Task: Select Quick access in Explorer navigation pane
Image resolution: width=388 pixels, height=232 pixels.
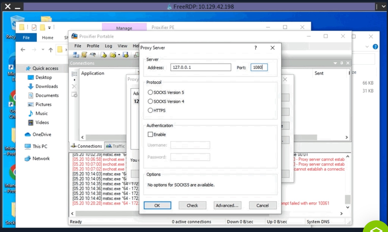Action: (42, 68)
